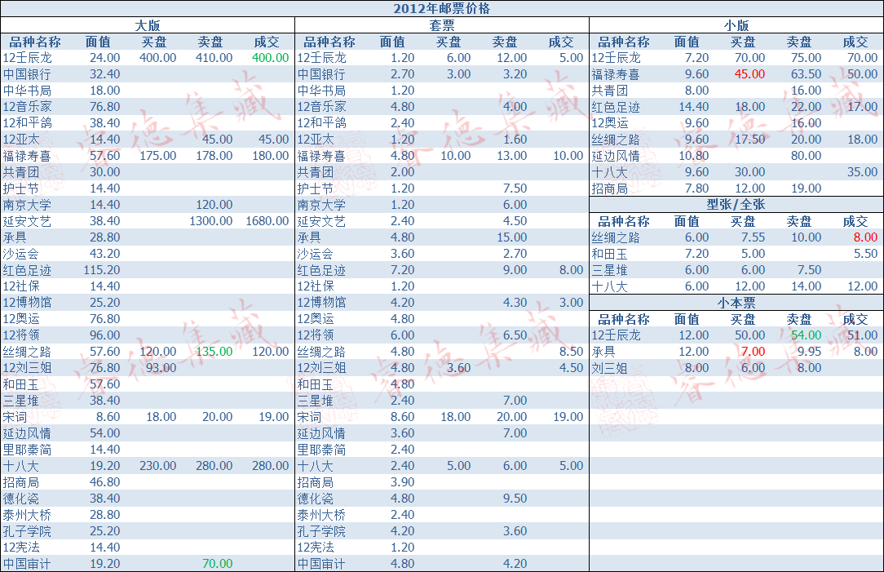Select 51.00 成交 of 12壬辰龙 in 小本票
Image resolution: width=884 pixels, height=572 pixels.
click(x=863, y=335)
